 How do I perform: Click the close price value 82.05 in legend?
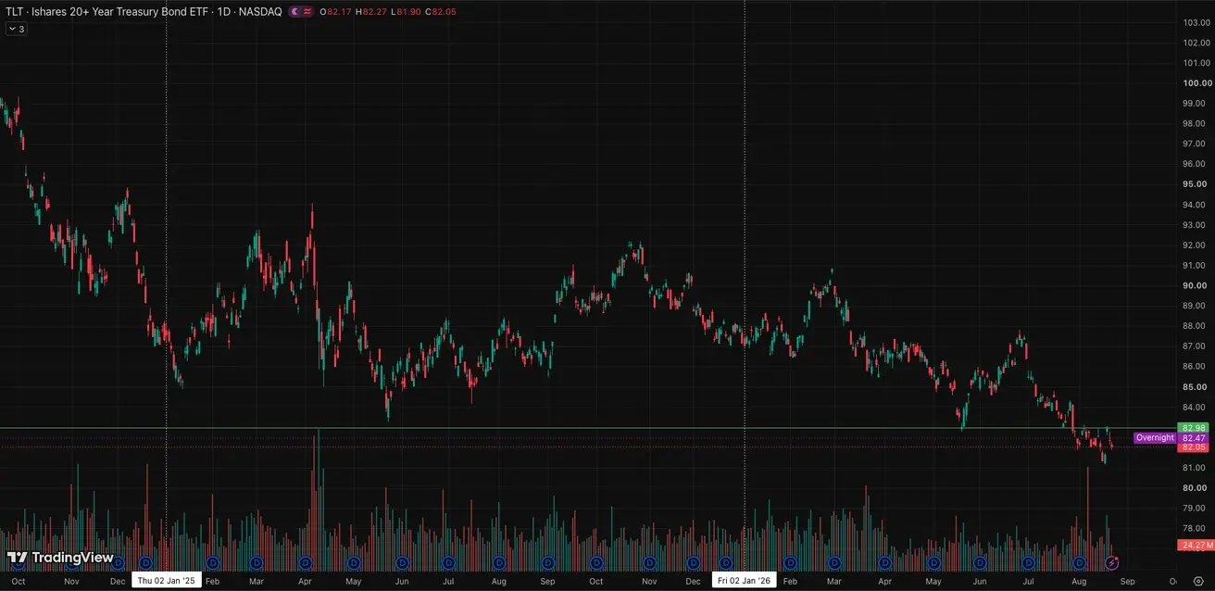pyautogui.click(x=444, y=12)
